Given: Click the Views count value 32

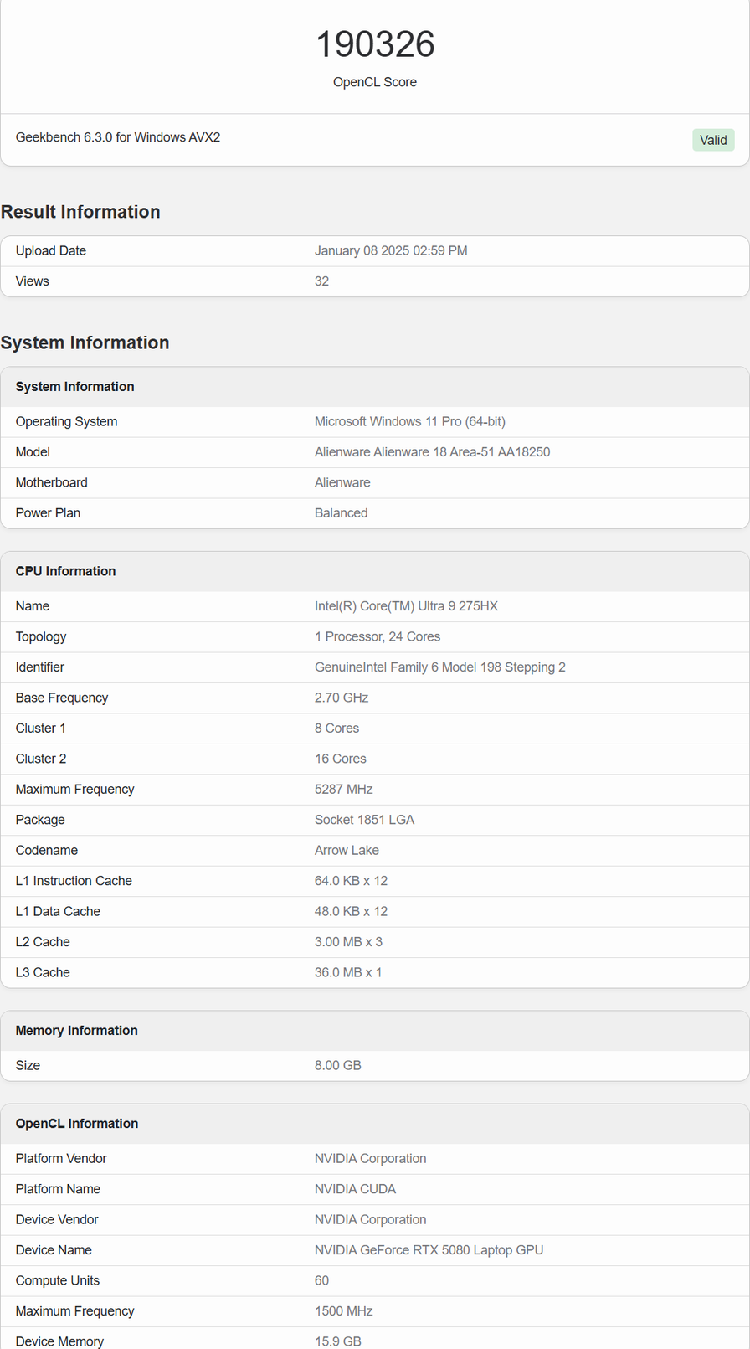Looking at the screenshot, I should (x=321, y=281).
